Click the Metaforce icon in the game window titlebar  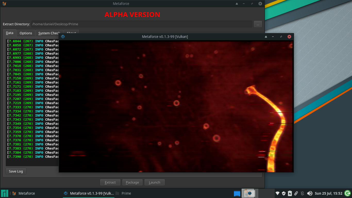click(63, 37)
